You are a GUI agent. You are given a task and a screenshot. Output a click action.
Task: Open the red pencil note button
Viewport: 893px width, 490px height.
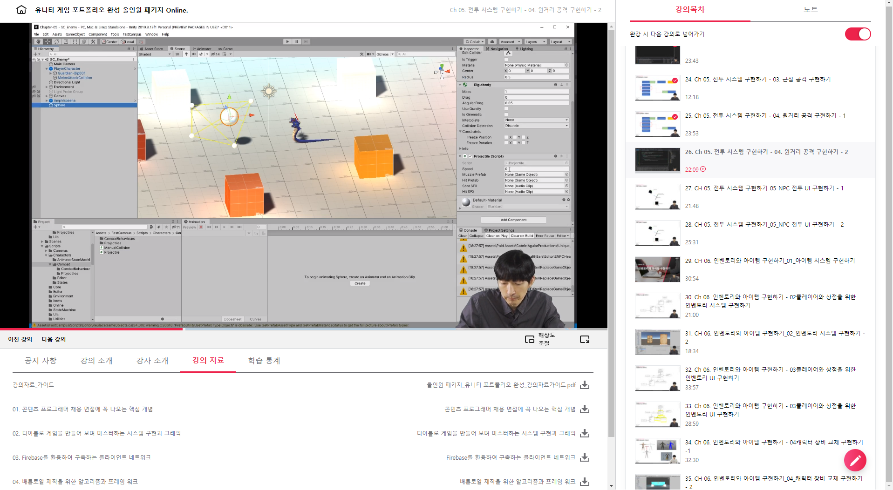point(855,460)
